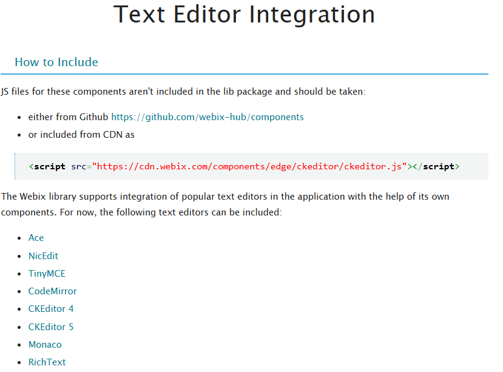
Task: Open the TinyMCE integration link
Action: point(47,273)
